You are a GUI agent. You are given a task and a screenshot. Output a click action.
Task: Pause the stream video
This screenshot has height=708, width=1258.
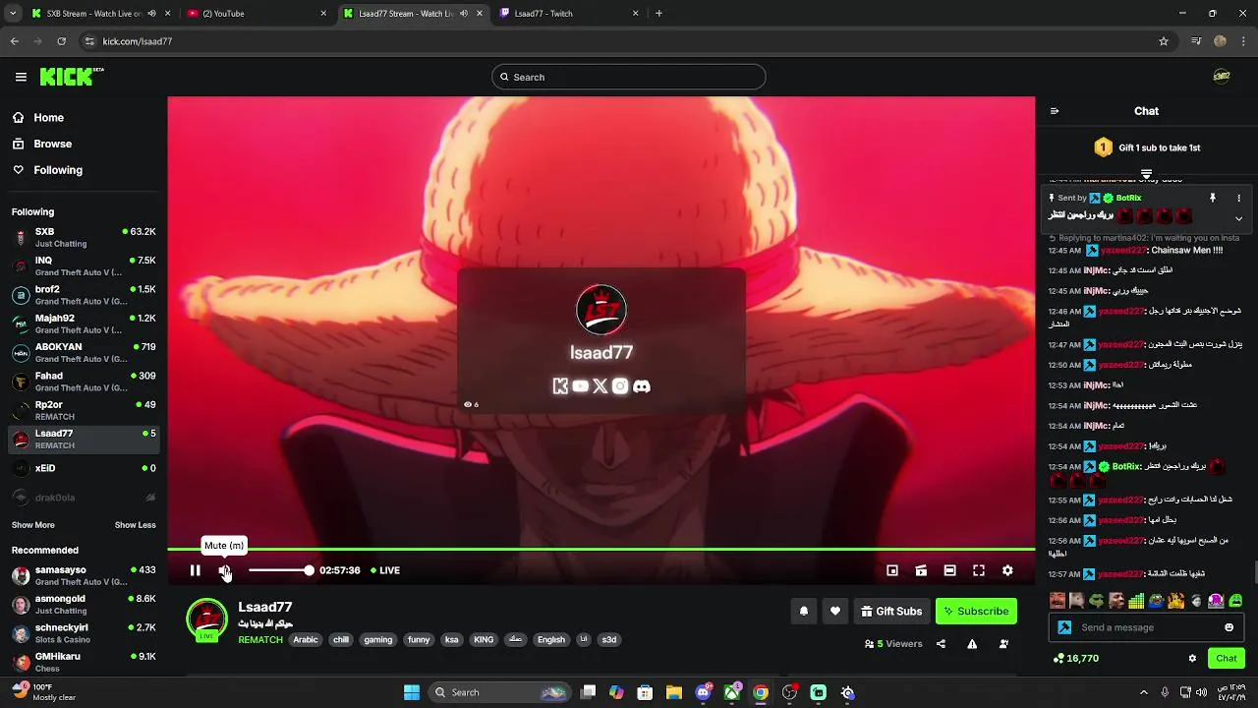[x=195, y=570]
